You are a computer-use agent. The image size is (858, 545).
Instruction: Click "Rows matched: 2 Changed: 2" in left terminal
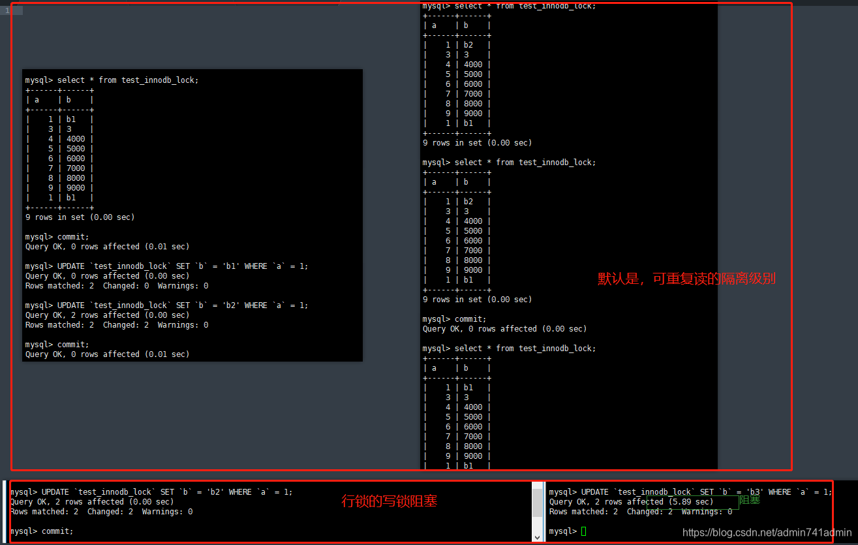point(87,325)
